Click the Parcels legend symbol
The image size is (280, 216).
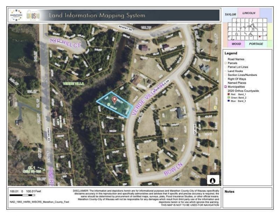coord(225,63)
